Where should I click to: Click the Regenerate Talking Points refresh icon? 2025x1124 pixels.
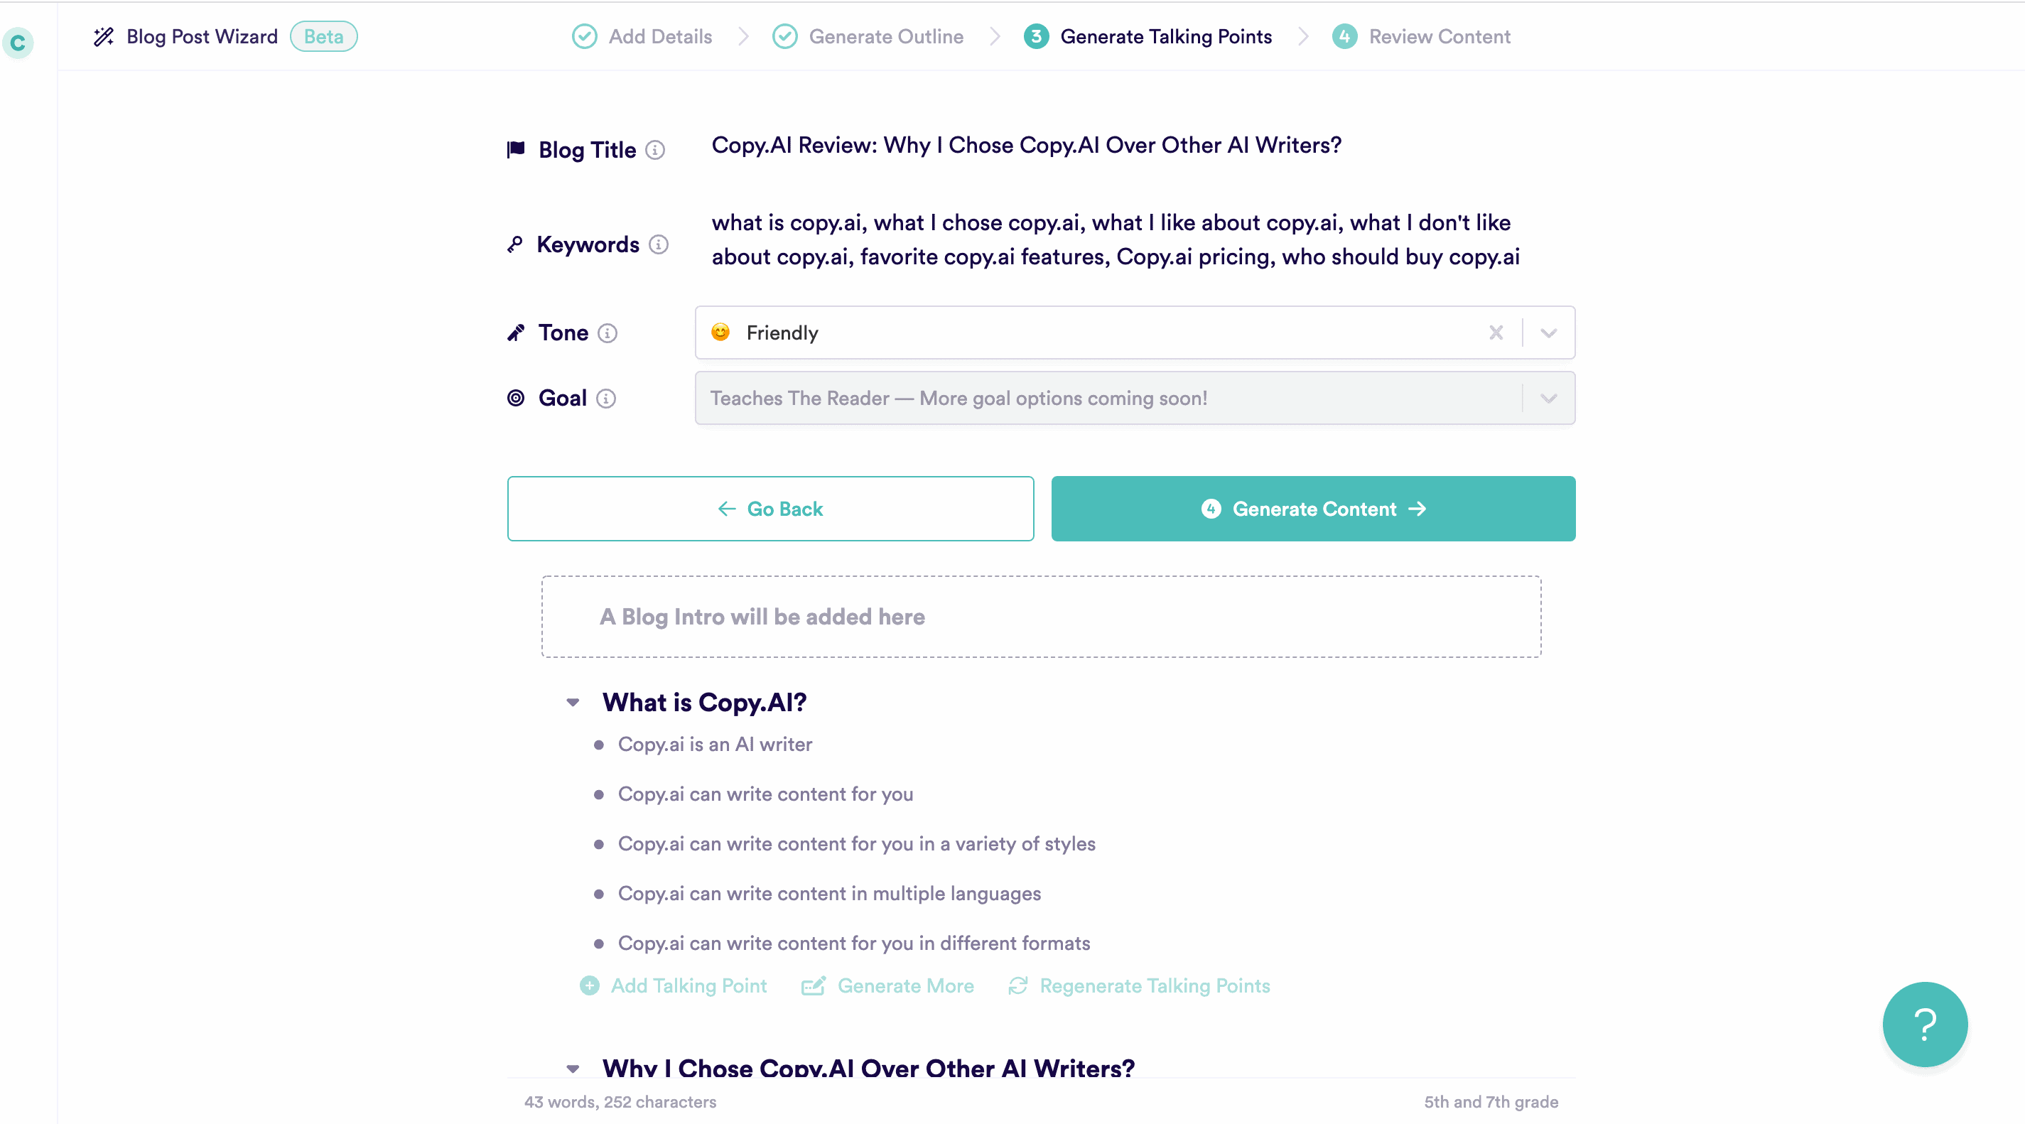[x=1018, y=985]
